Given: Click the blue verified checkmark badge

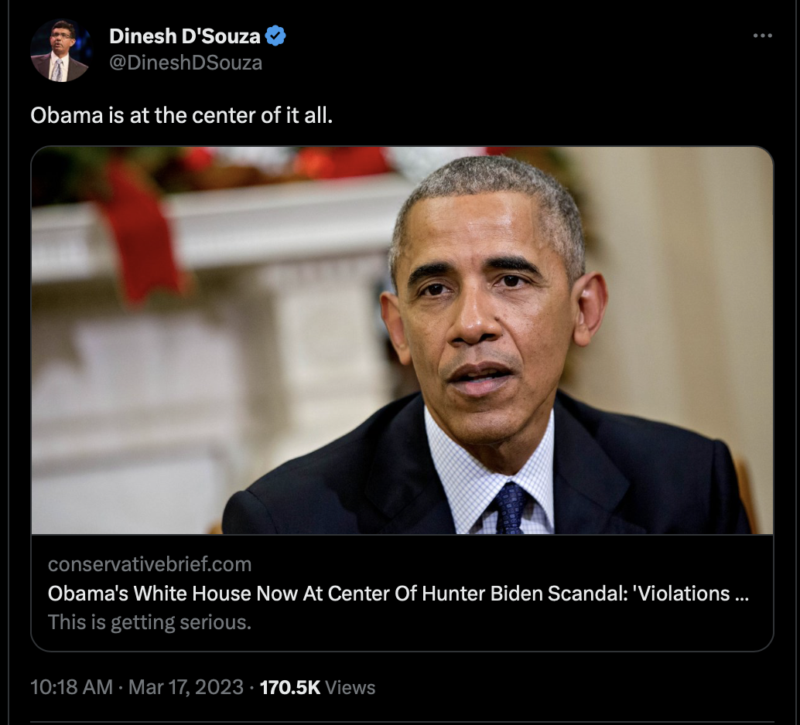Looking at the screenshot, I should (275, 36).
